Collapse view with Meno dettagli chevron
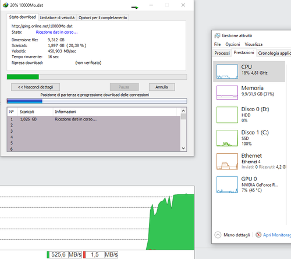Viewport: 291px width, 259px height. point(218,235)
